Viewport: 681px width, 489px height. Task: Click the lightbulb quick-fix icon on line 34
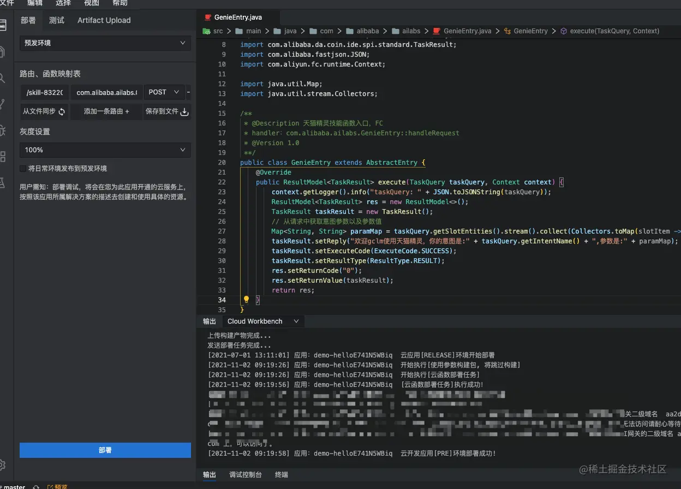click(246, 300)
